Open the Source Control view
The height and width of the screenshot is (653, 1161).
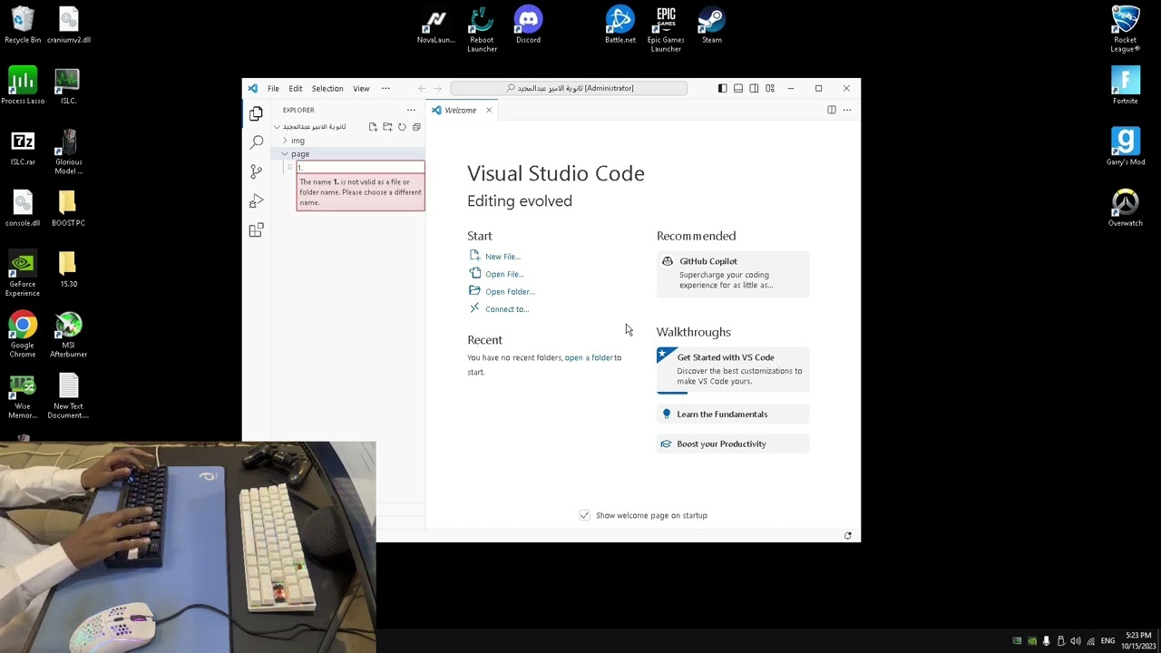pyautogui.click(x=256, y=171)
